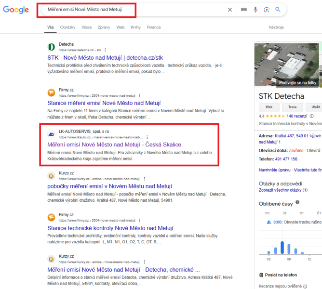Clear the search query with X icon
The height and width of the screenshot is (289, 322).
tap(230, 10)
